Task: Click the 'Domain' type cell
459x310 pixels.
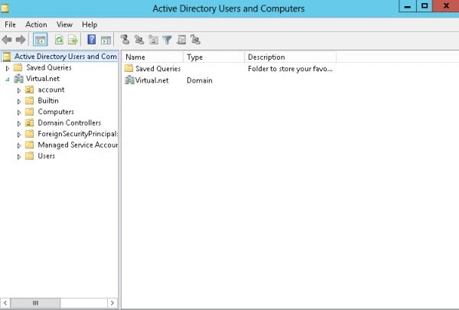Action: [200, 80]
